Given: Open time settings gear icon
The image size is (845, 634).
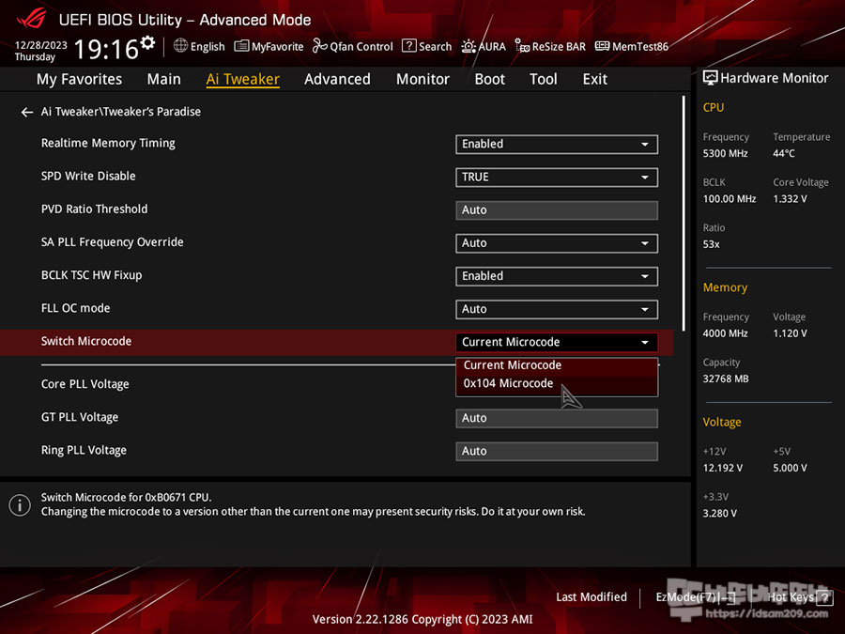Looking at the screenshot, I should click(x=147, y=43).
